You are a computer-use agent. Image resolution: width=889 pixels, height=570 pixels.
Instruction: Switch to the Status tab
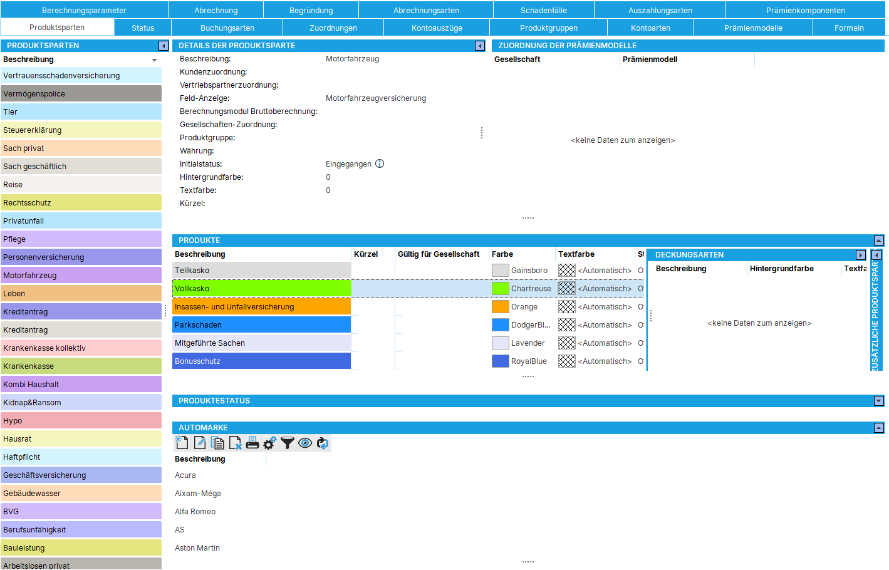[x=142, y=28]
